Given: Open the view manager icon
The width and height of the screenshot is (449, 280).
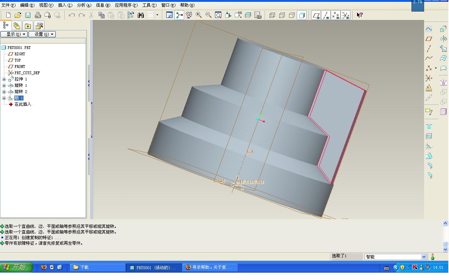Looking at the screenshot, I should click(258, 15).
